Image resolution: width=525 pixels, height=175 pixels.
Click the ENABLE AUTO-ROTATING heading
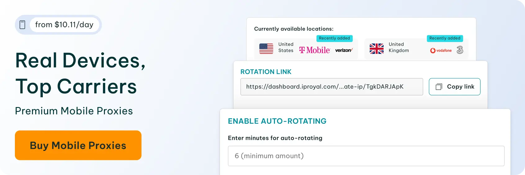277,121
